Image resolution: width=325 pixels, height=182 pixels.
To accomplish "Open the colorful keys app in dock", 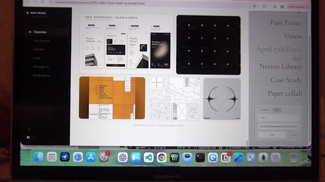I will [174, 157].
